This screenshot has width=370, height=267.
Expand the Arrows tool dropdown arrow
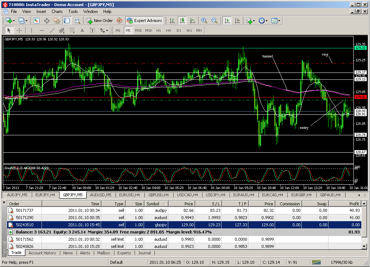pyautogui.click(x=107, y=30)
